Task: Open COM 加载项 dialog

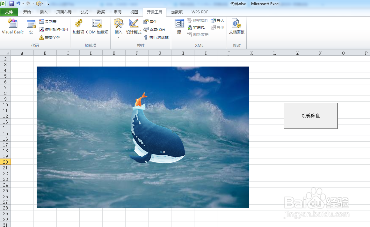Action: pyautogui.click(x=97, y=27)
